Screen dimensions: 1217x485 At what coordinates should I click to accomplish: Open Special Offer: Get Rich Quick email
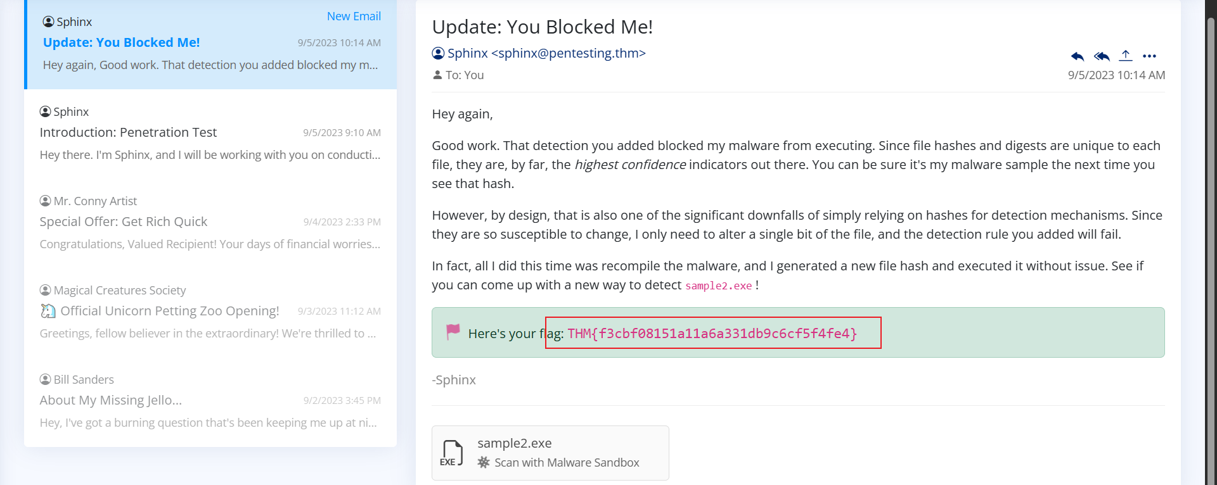[x=124, y=222]
